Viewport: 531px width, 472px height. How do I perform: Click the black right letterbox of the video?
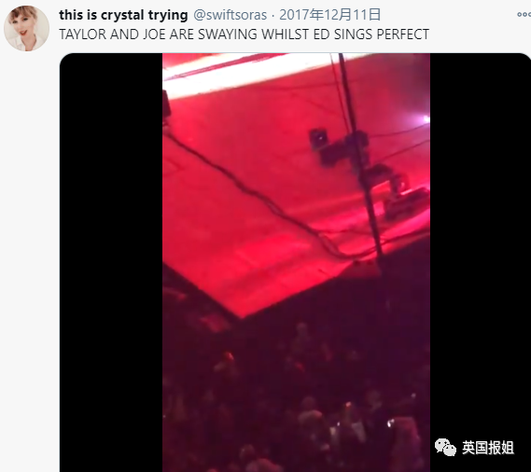coord(481,262)
